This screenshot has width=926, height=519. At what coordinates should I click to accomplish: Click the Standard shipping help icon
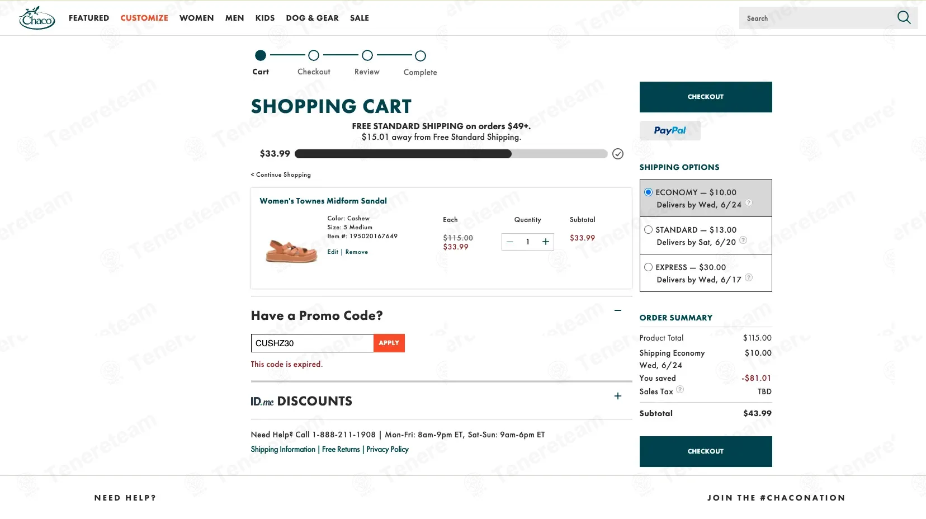743,240
